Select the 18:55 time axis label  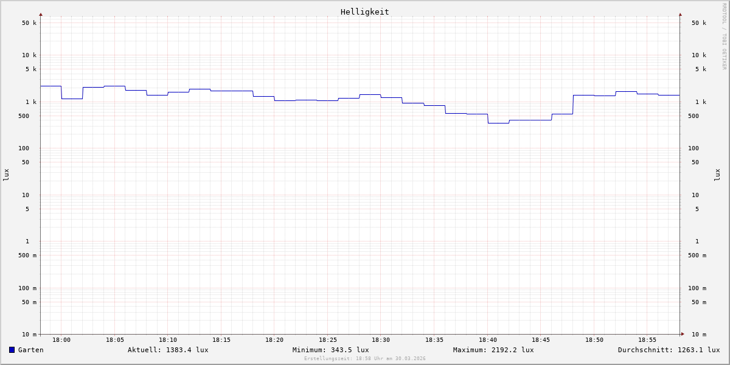pos(647,340)
